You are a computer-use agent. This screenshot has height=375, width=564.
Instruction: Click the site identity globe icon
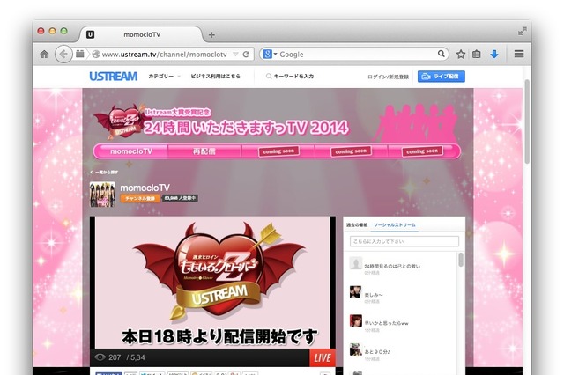tap(96, 55)
